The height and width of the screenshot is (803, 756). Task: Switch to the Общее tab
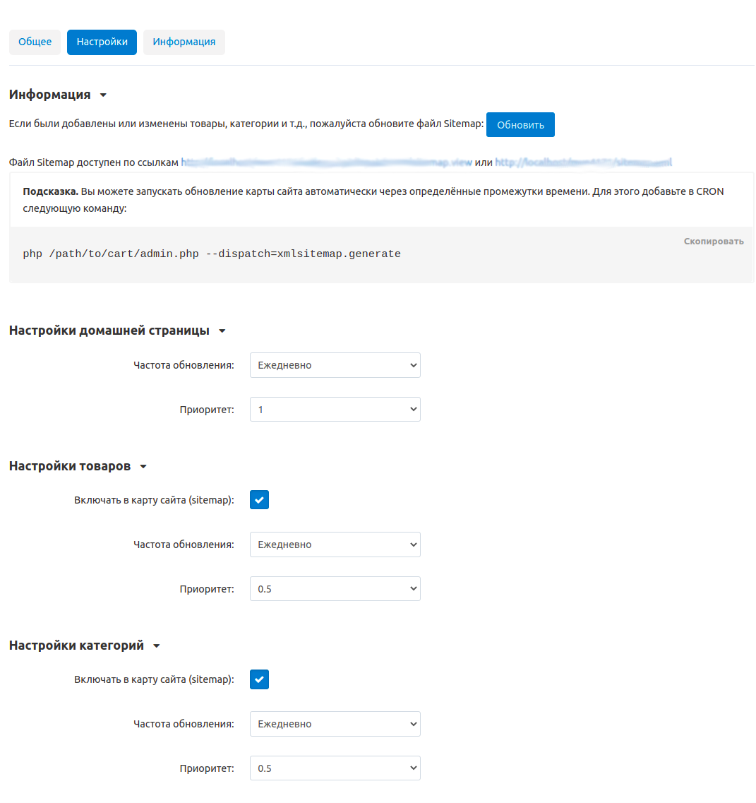click(x=35, y=42)
